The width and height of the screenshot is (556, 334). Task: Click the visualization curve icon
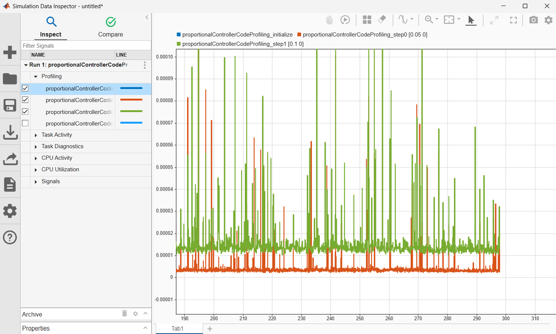(x=403, y=19)
